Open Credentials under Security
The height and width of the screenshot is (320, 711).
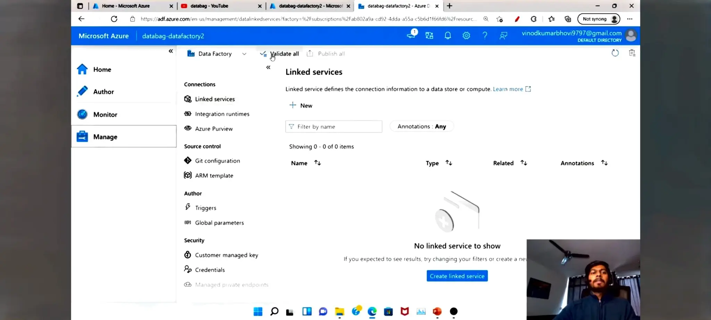tap(204, 270)
